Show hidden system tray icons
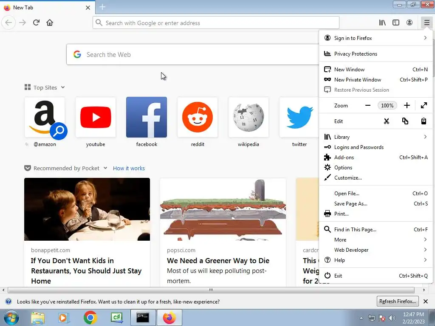This screenshot has height=326, width=435. click(361, 318)
